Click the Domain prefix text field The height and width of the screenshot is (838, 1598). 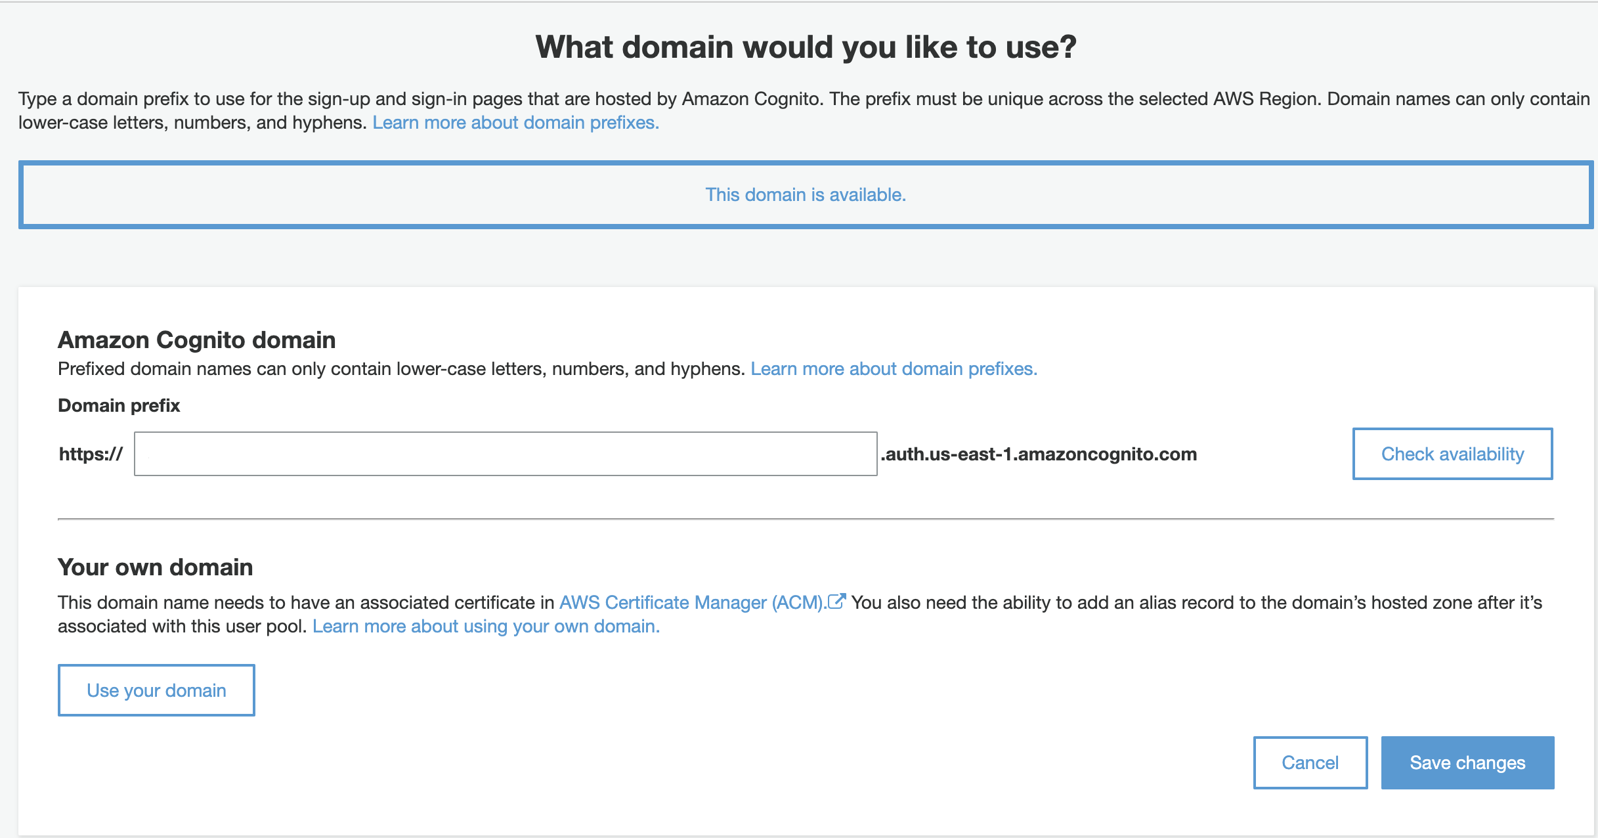506,454
